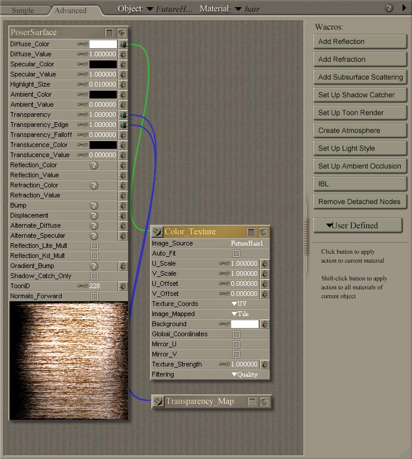Click the Alternate_Diffuse question mark icon

pos(94,226)
